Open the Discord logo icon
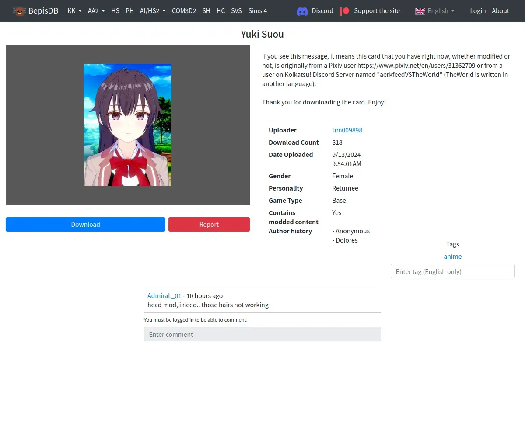This screenshot has height=437, width=525. click(x=302, y=11)
